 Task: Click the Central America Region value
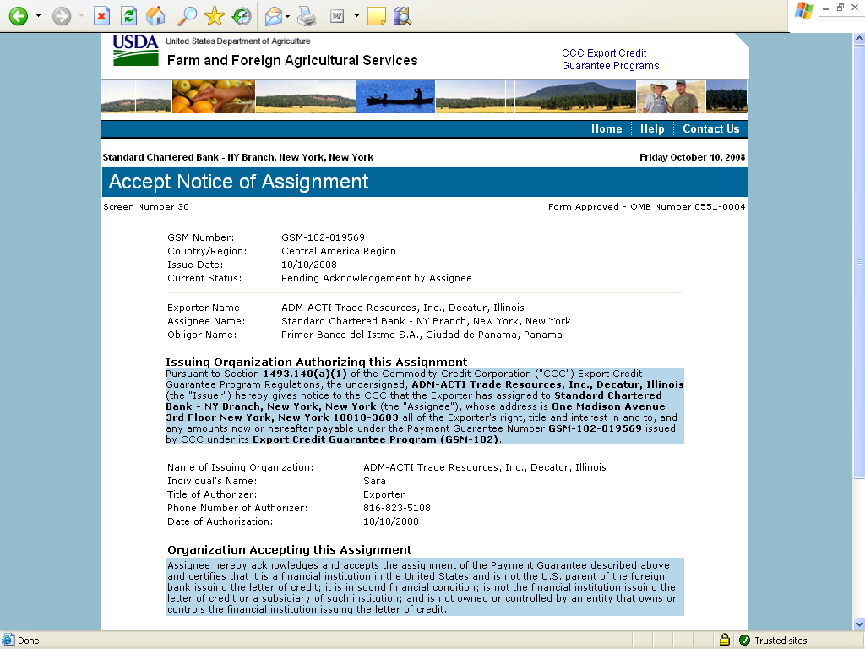point(338,251)
